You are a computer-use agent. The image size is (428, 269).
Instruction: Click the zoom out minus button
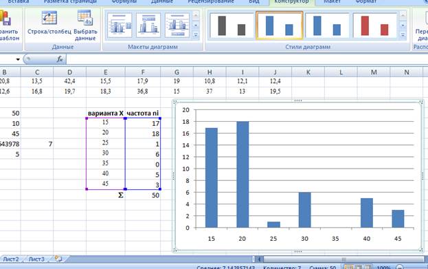[399, 267]
